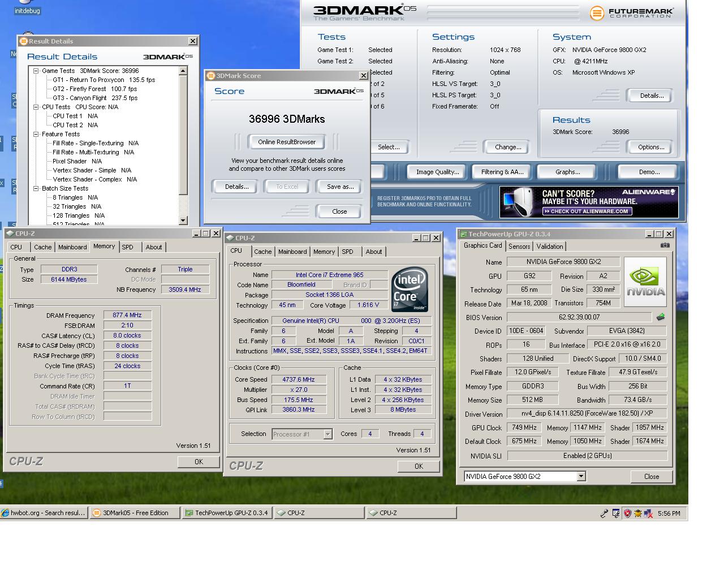Image resolution: width=724 pixels, height=579 pixels.
Task: Click the Options button under Results
Action: [651, 147]
